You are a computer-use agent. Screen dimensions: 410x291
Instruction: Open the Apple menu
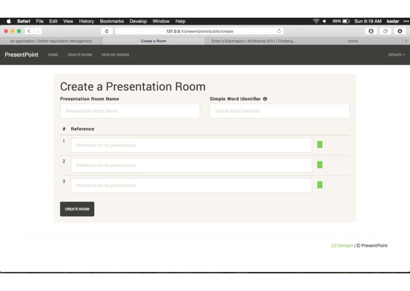point(9,21)
